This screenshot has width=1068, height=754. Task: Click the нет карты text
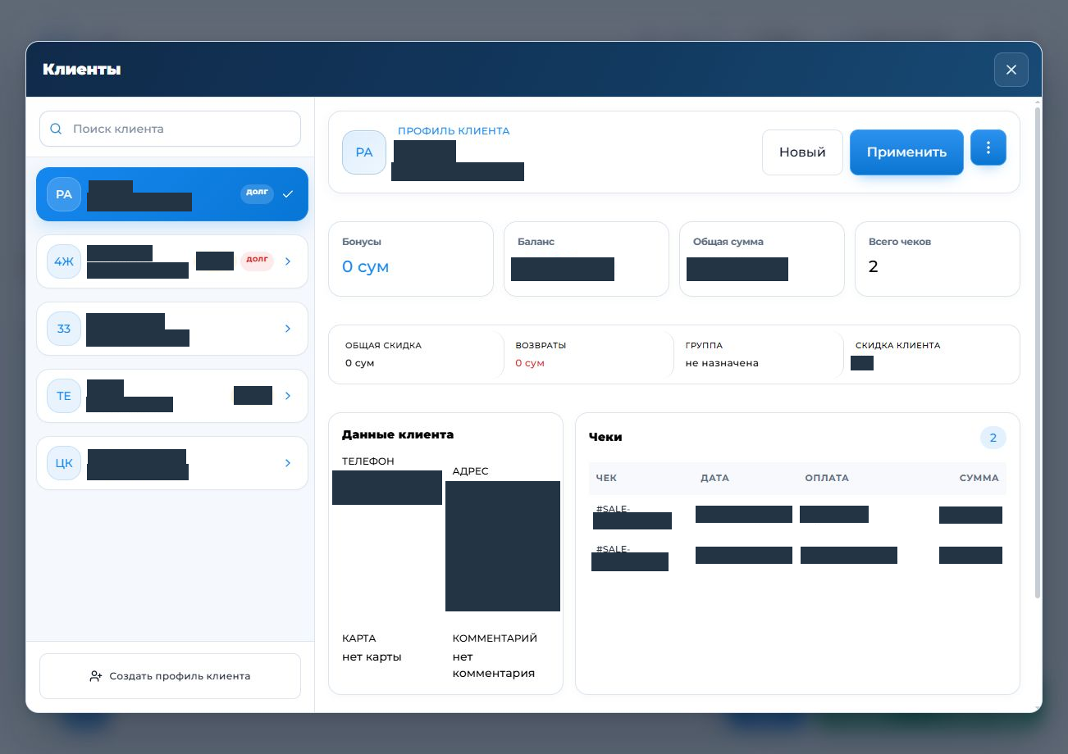click(x=372, y=656)
